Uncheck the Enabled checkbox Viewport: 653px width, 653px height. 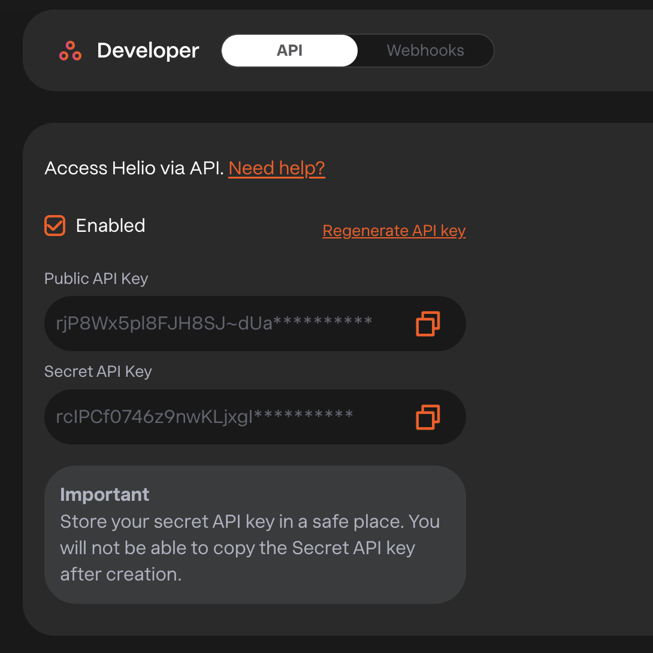[55, 226]
